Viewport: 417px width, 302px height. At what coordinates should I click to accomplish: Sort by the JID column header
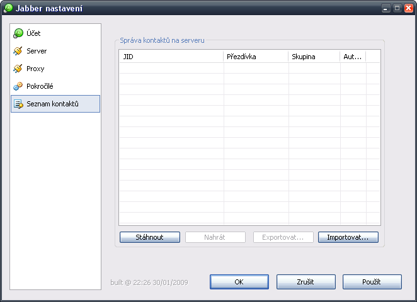tap(171, 57)
